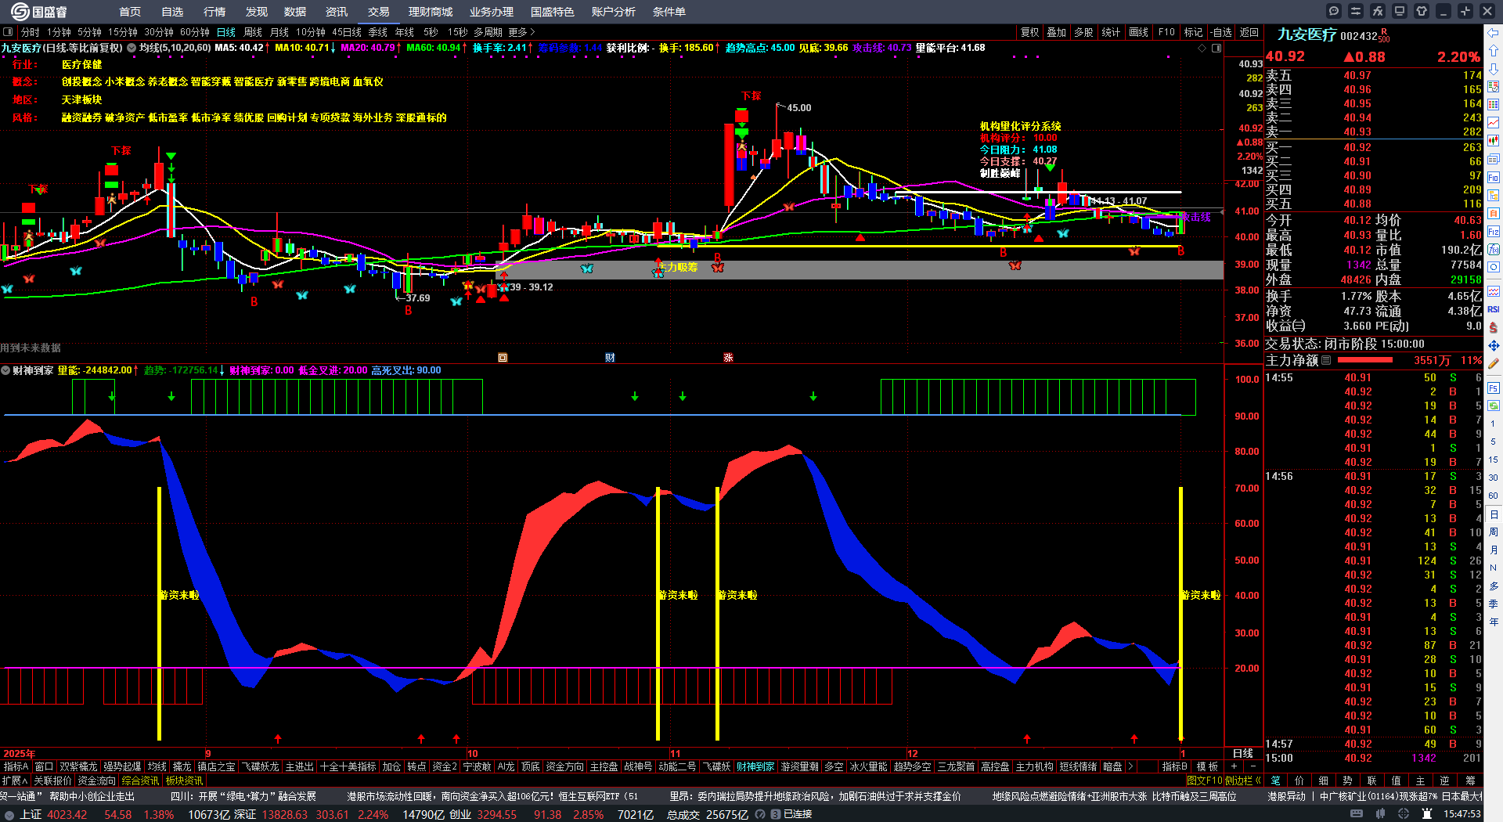Open the 均线 settings circle beside stock name

132,48
